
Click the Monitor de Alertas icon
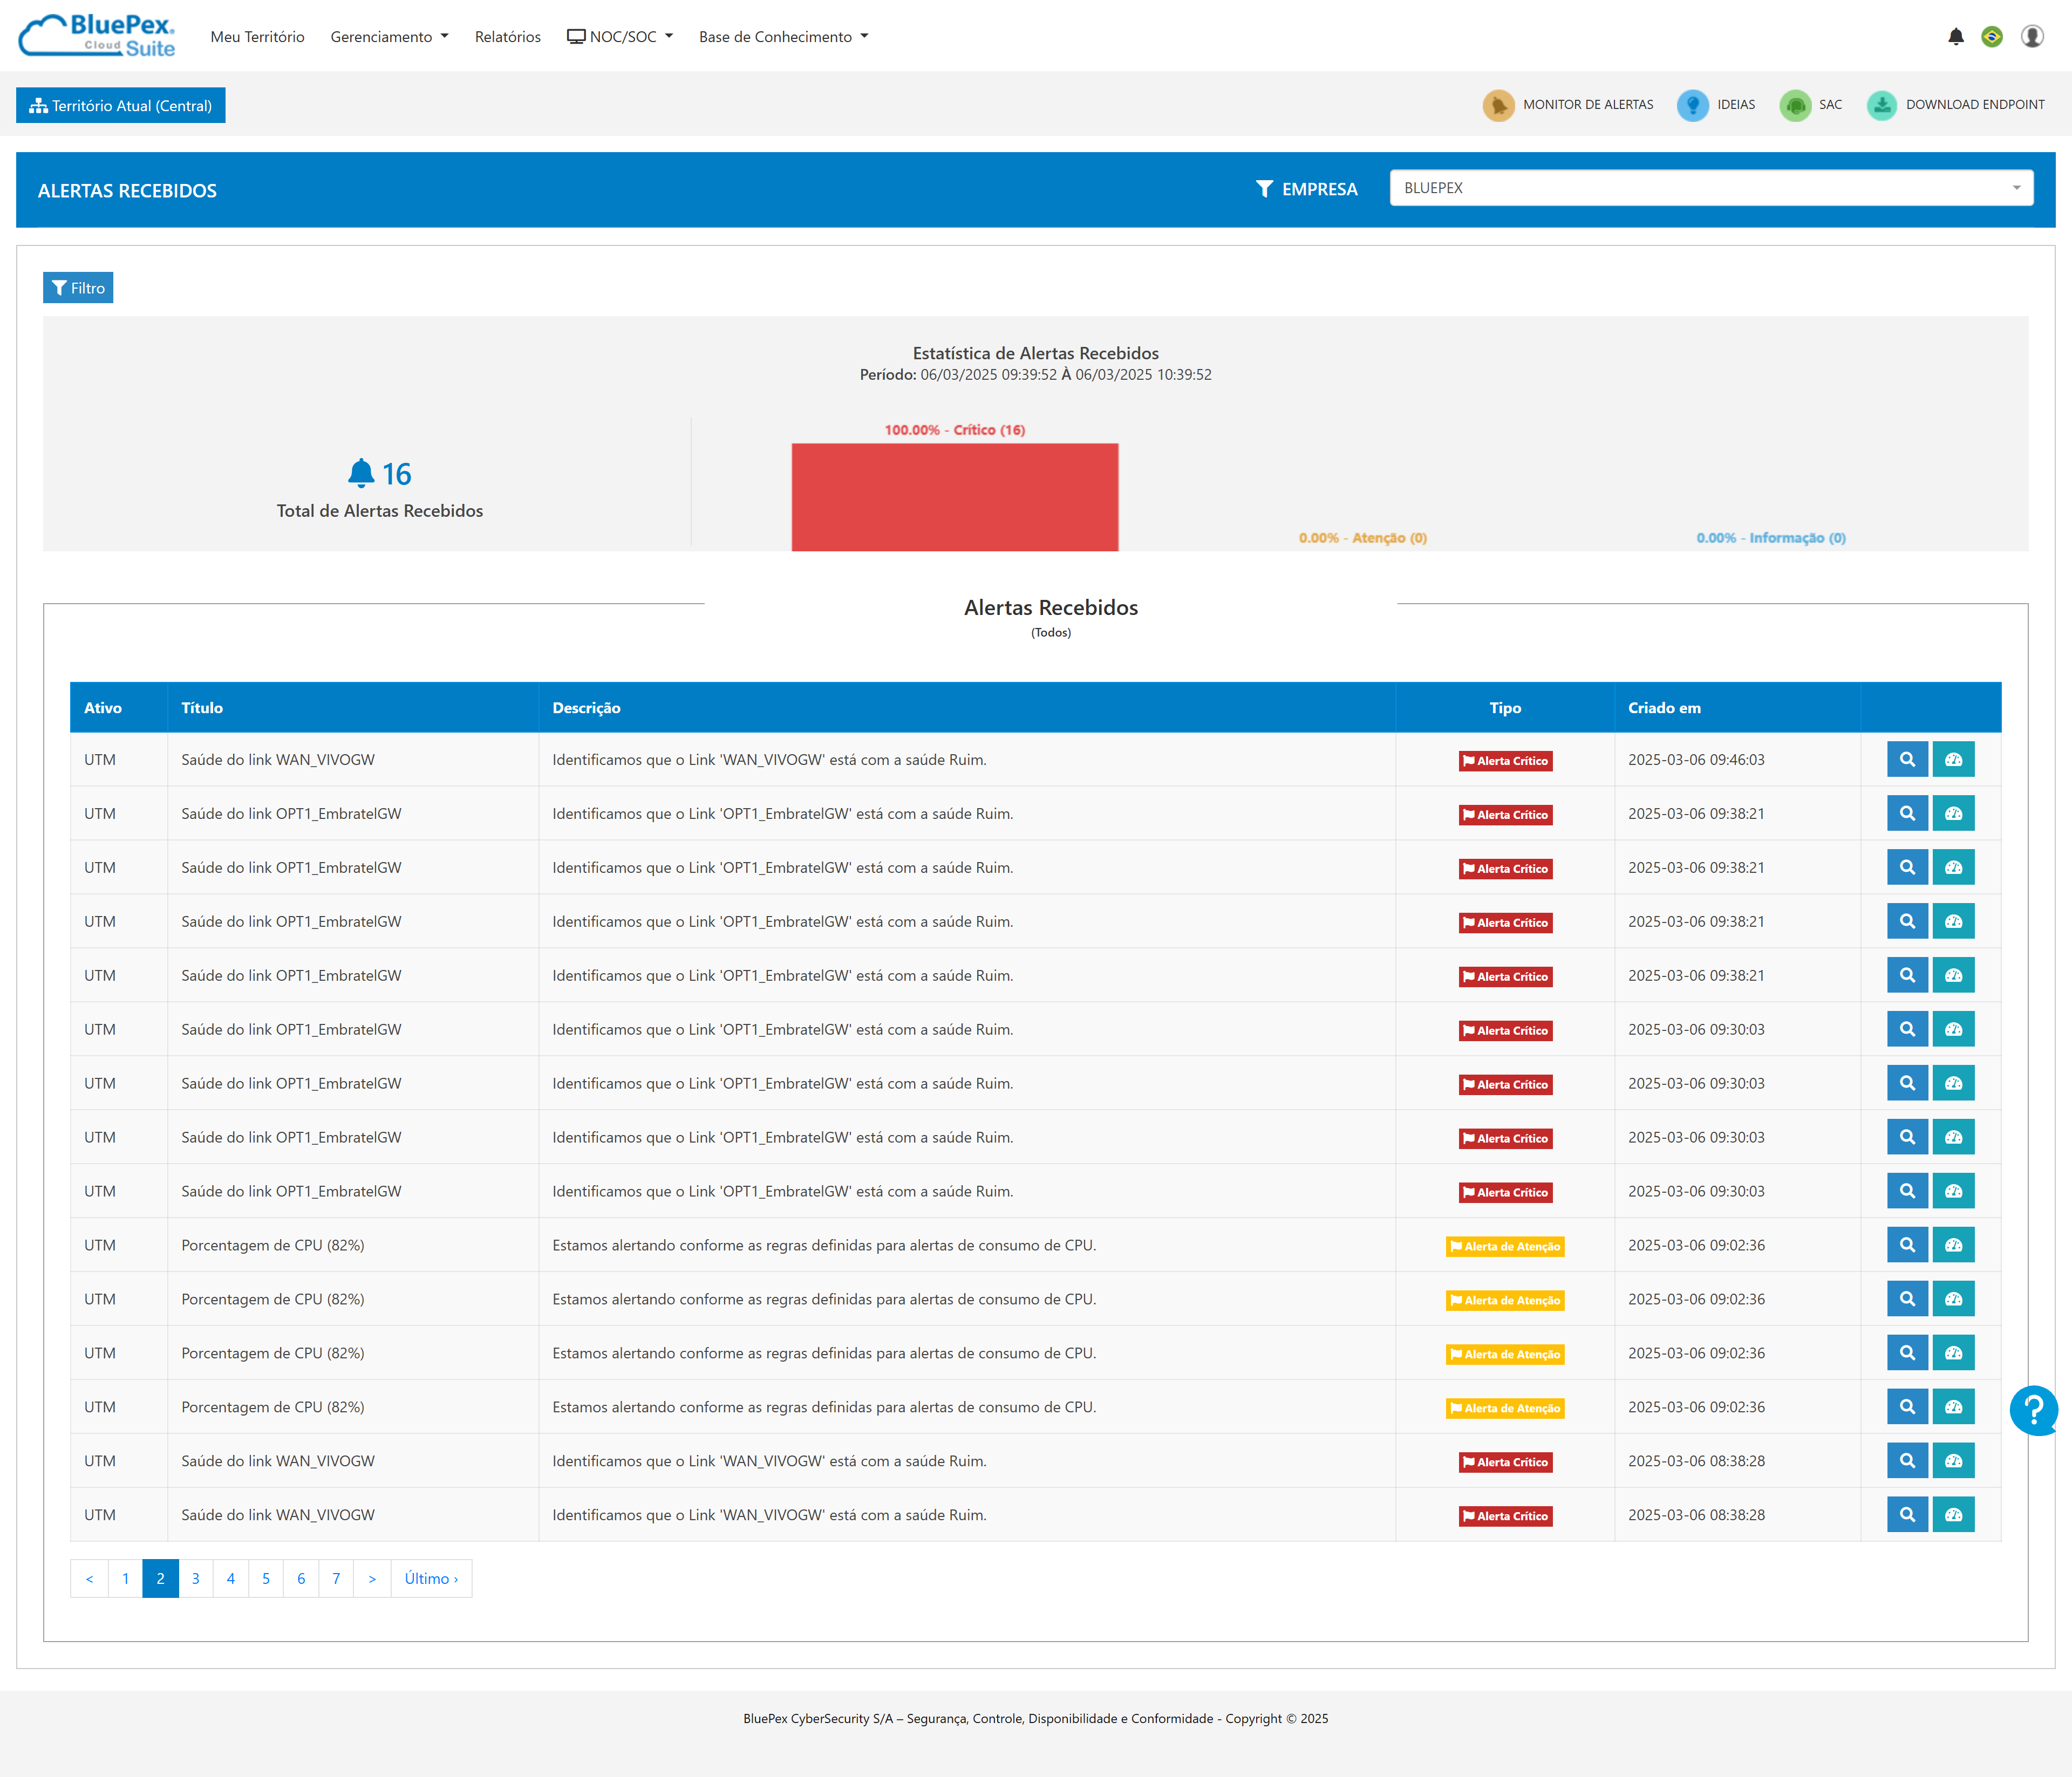pyautogui.click(x=1498, y=105)
